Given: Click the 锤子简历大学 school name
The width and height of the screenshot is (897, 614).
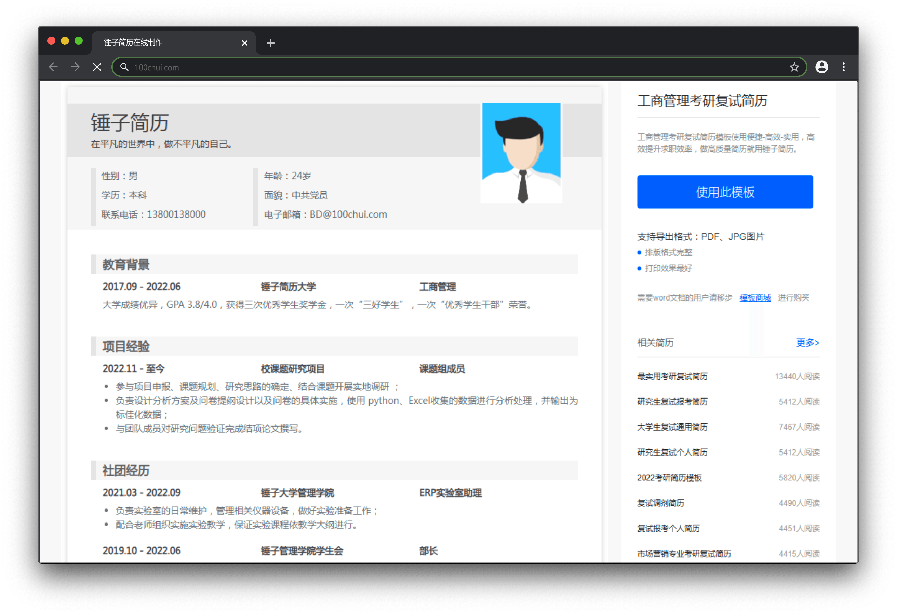Looking at the screenshot, I should point(288,287).
